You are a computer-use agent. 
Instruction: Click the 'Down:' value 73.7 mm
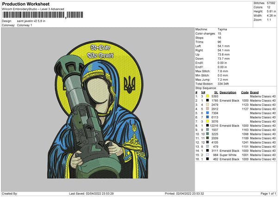point(224,59)
